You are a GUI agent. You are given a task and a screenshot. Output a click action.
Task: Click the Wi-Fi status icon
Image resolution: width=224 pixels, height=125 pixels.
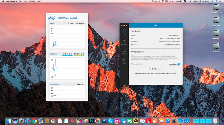click(x=163, y=1)
